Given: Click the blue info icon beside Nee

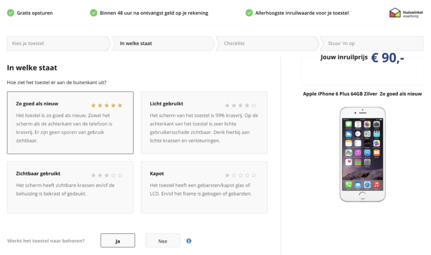Looking at the screenshot, I should pos(189,241).
